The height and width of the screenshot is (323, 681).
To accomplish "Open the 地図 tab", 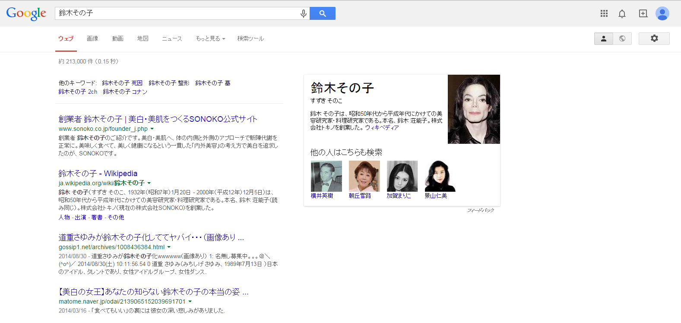I will [x=143, y=38].
